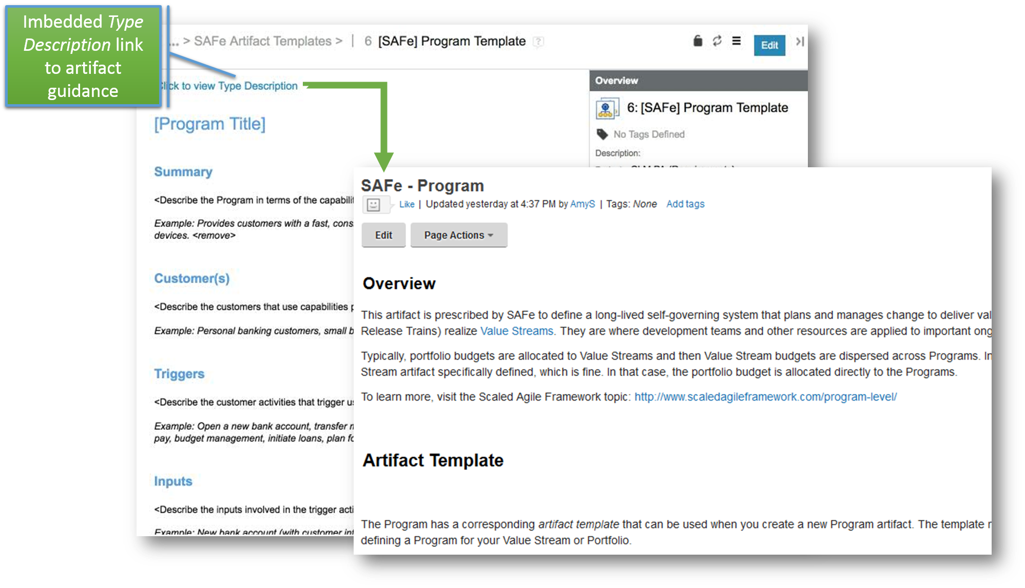This screenshot has width=1025, height=588.
Task: Click the refresh arrows icon
Action: (x=717, y=41)
